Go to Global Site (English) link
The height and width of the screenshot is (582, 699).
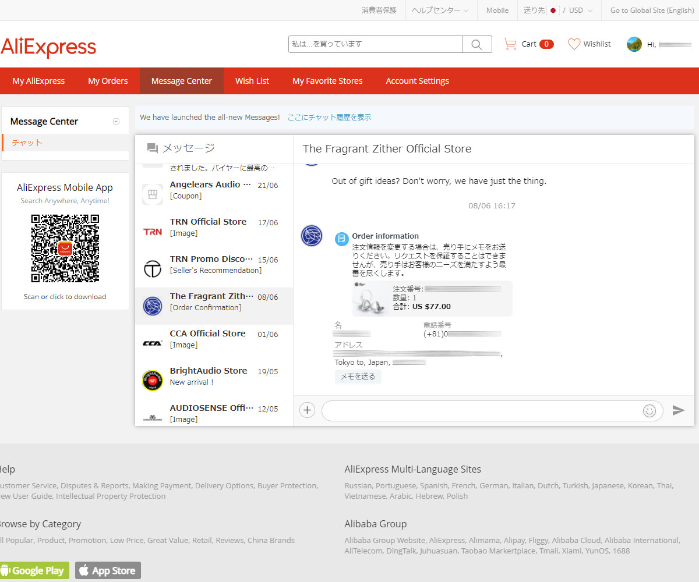tap(652, 10)
